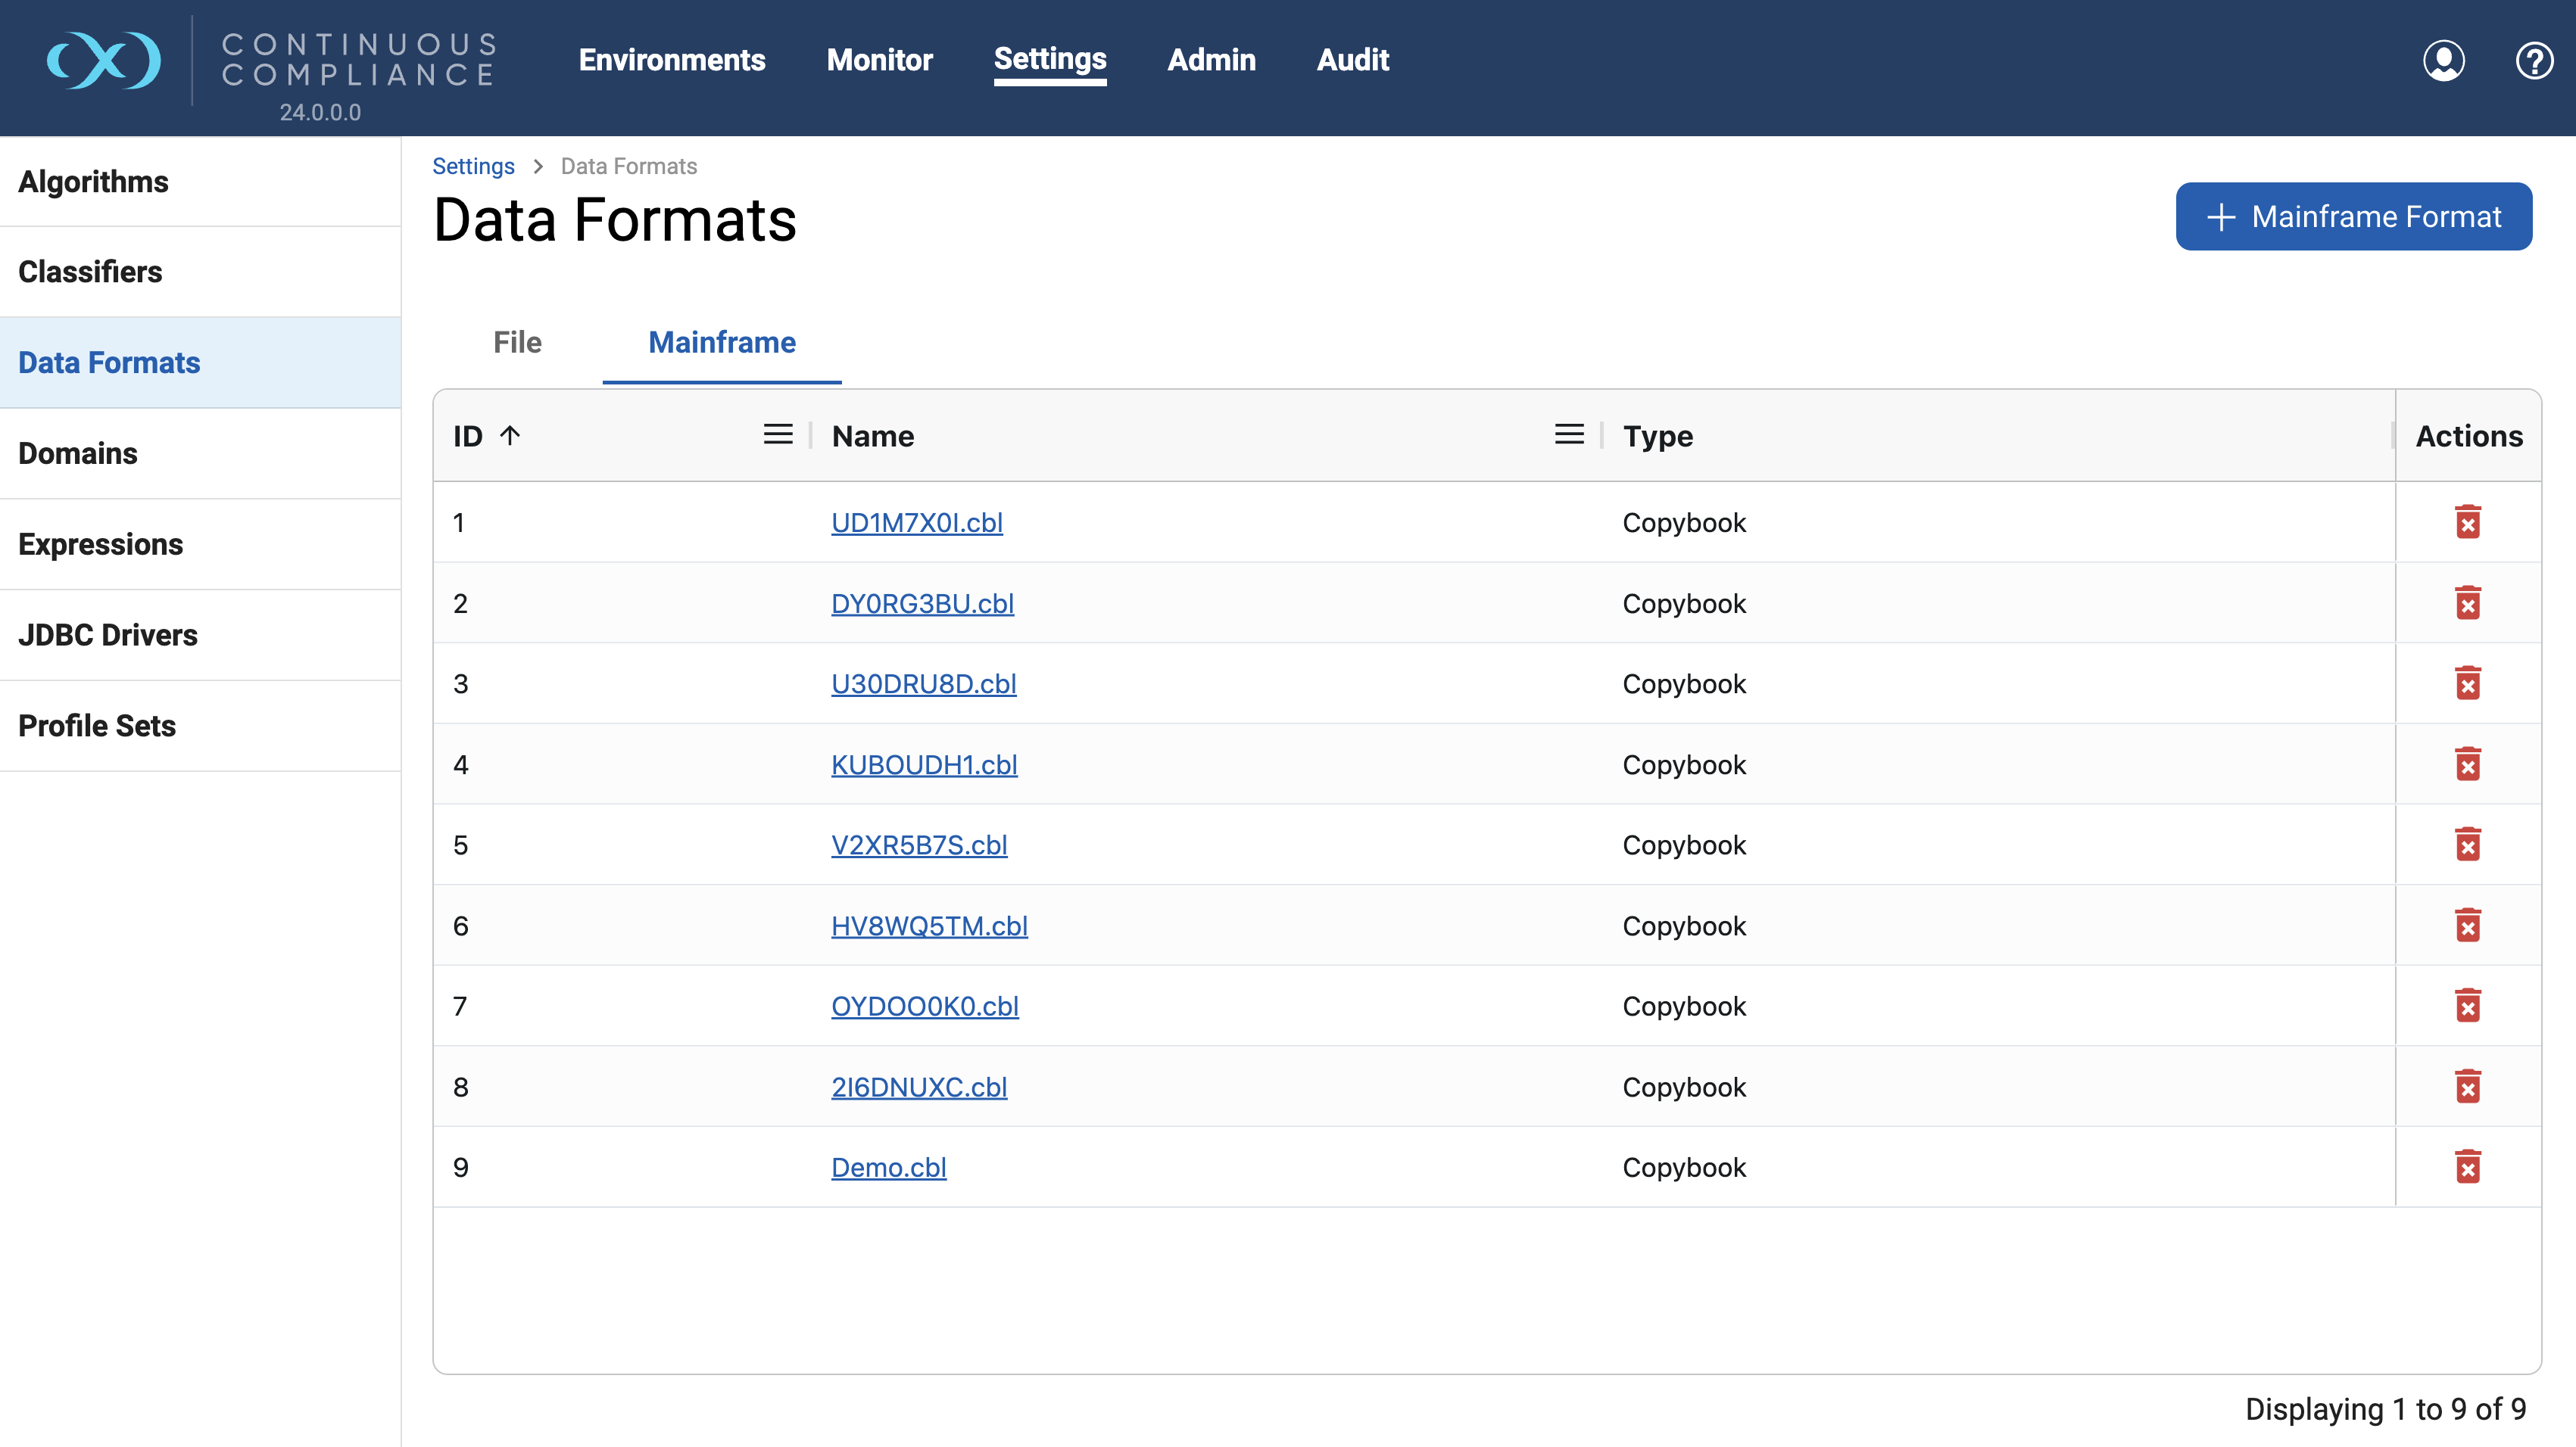2576x1447 pixels.
Task: Toggle ID column sort order arrow
Action: (x=510, y=436)
